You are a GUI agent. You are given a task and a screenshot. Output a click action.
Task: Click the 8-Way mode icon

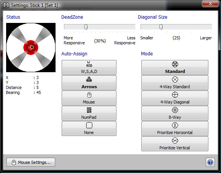click(x=175, y=110)
